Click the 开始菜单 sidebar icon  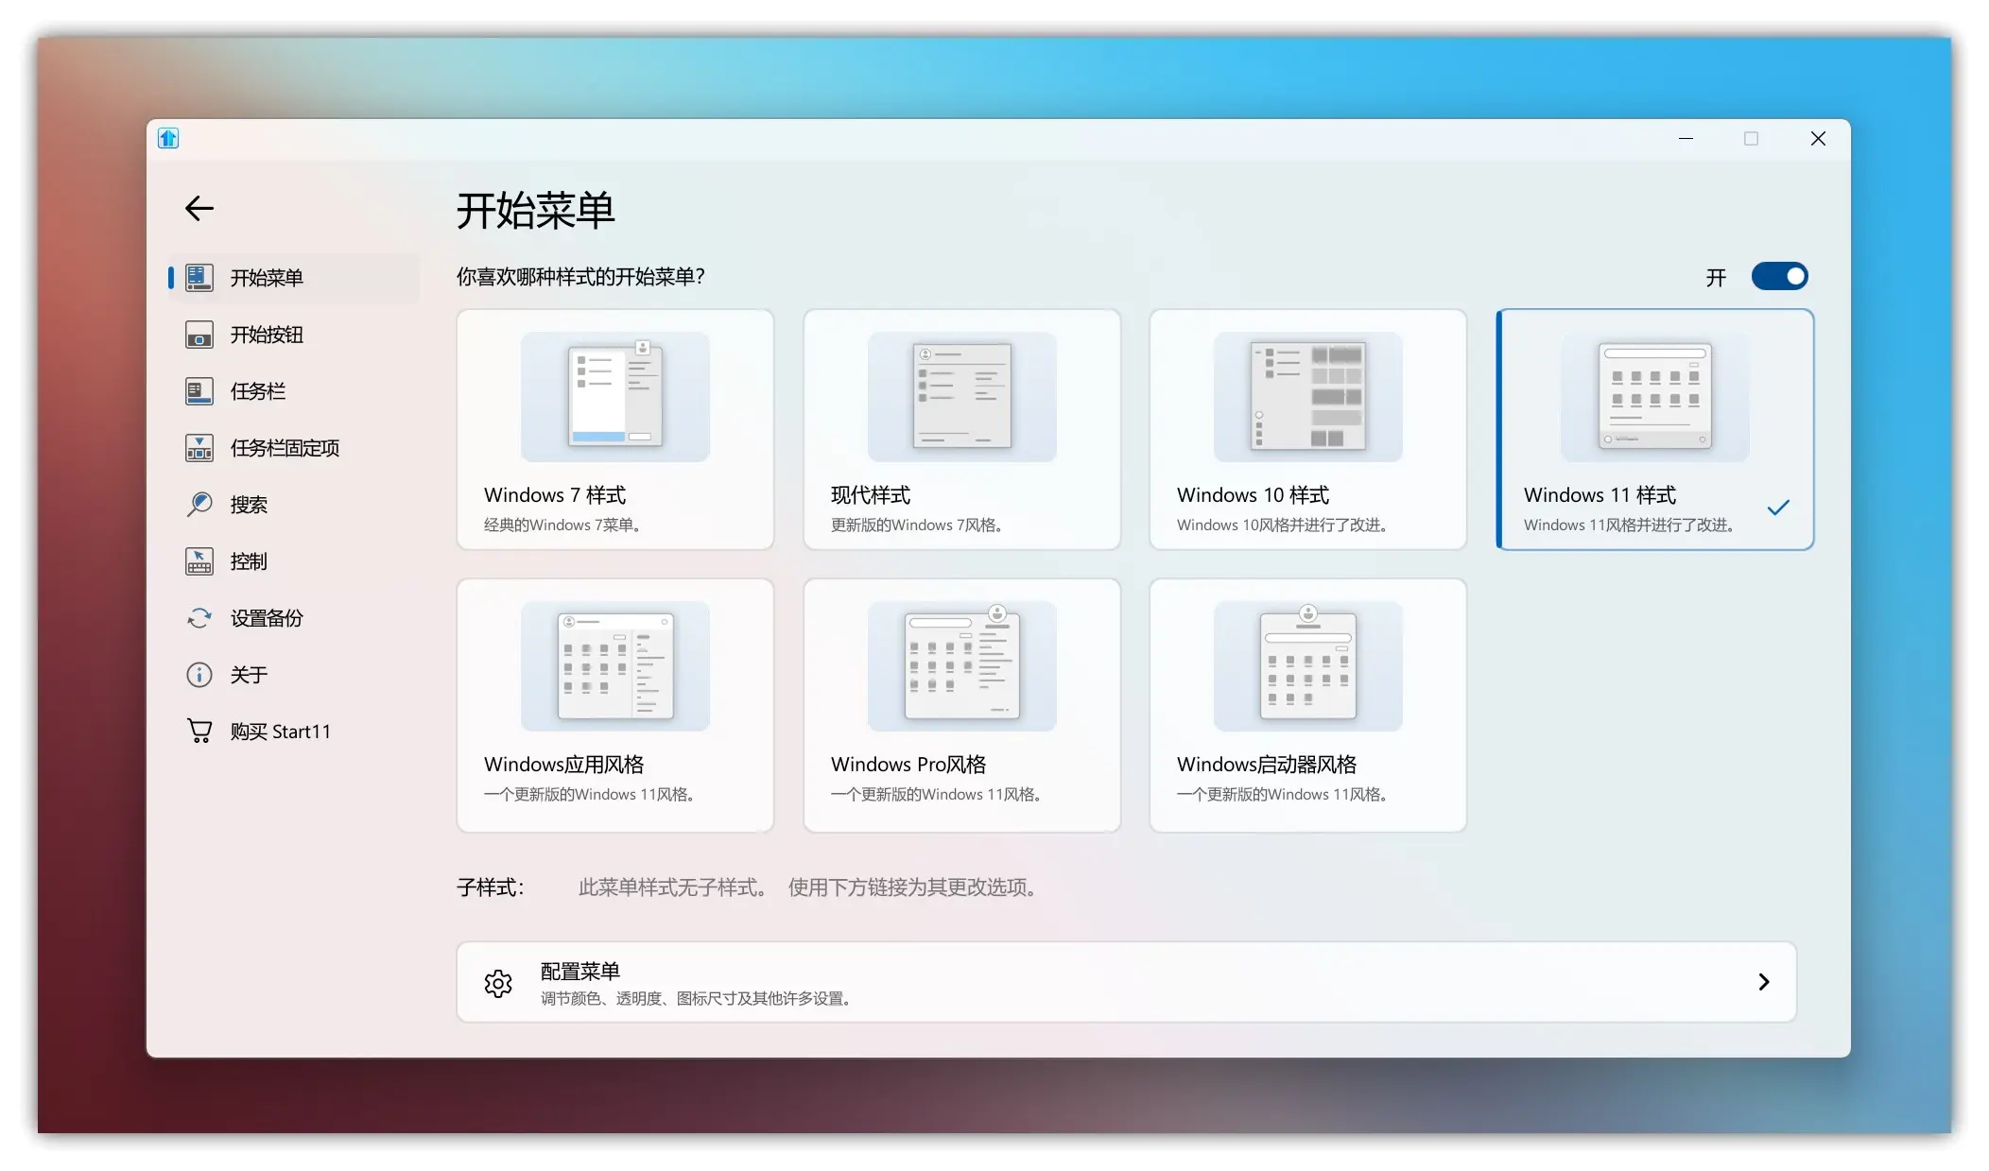pos(199,278)
